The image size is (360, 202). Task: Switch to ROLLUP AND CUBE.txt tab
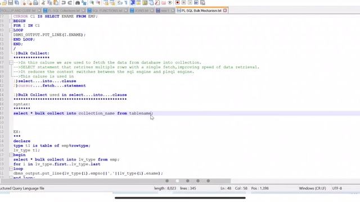point(20,11)
